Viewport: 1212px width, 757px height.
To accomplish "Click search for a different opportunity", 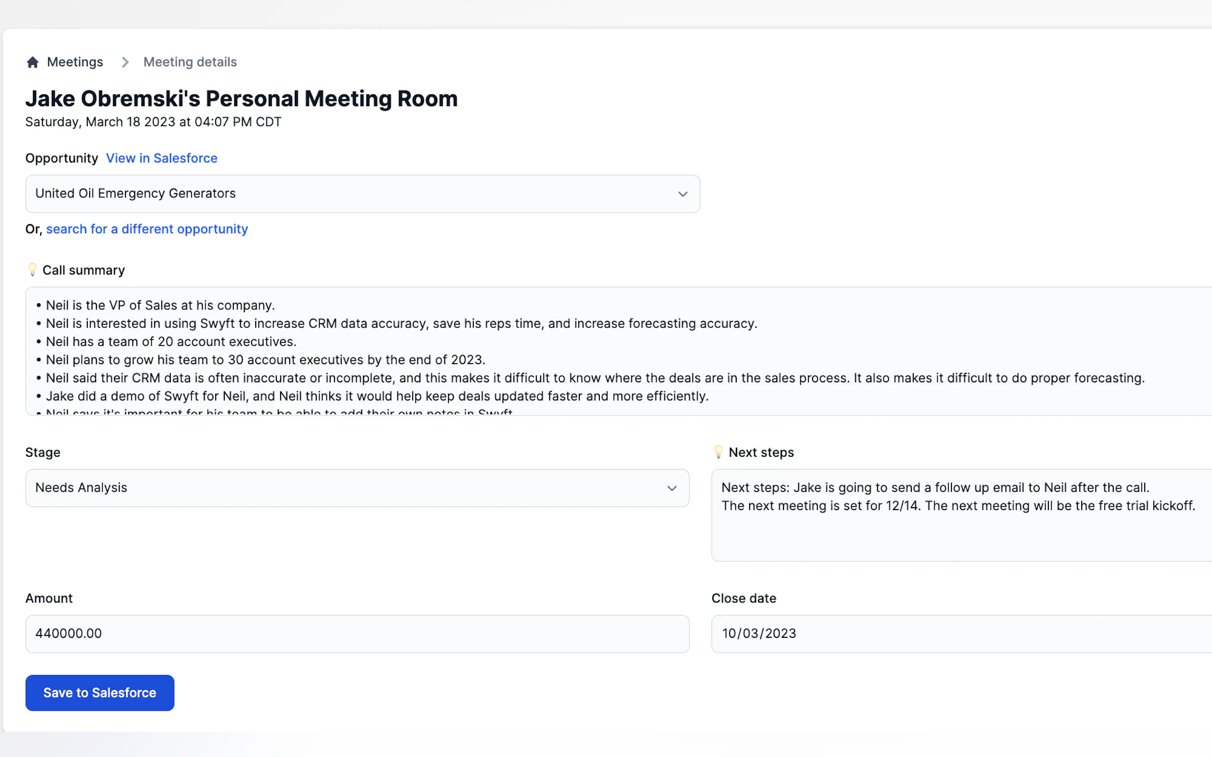I will (147, 229).
